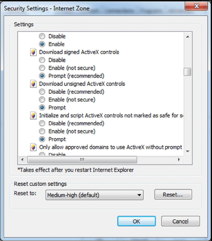Select Disable (recommended) for Initialize and script ActiveX
Image resolution: width=212 pixels, height=241 pixels.
[42, 123]
